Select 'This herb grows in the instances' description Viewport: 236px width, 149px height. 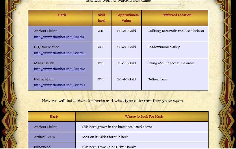(117, 127)
